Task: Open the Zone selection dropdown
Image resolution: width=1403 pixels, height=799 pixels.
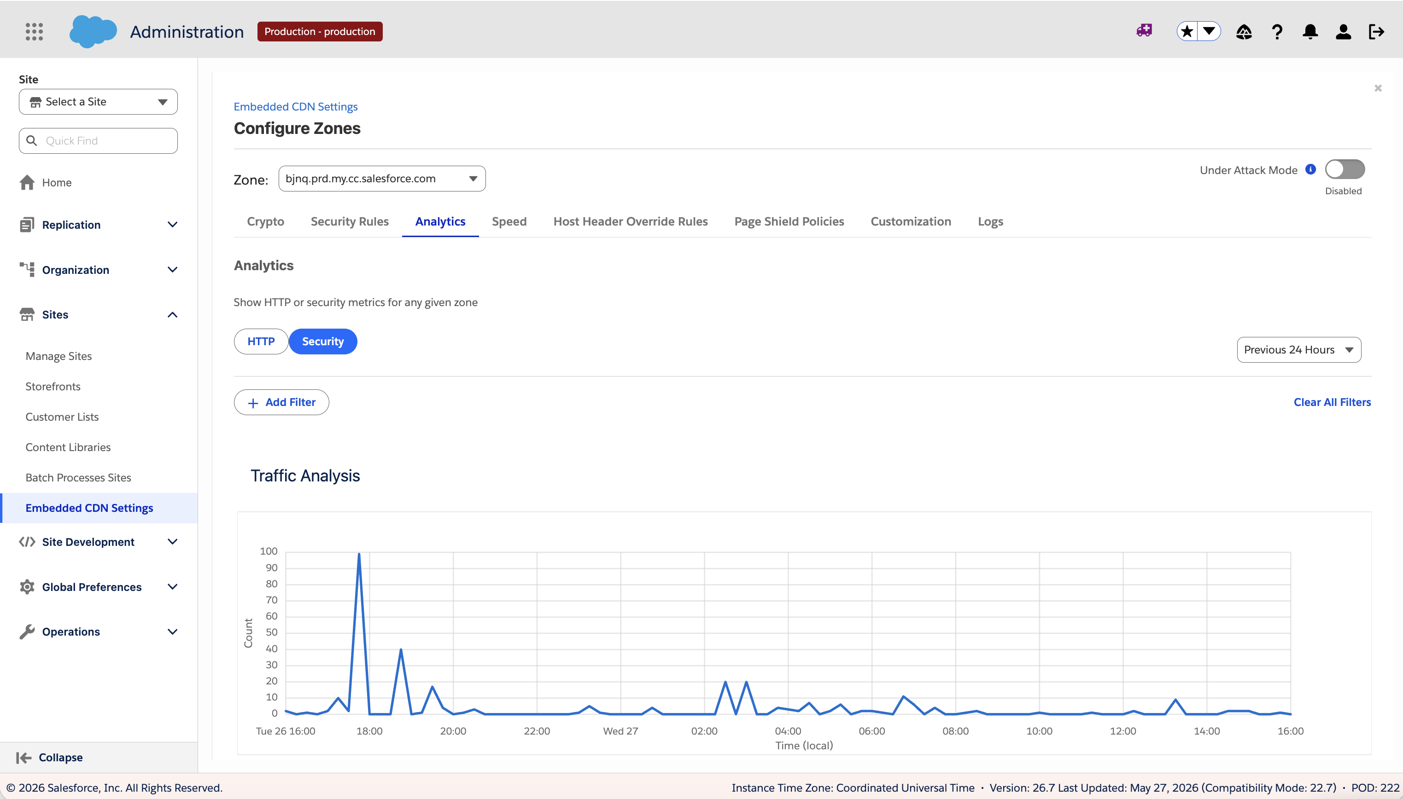Action: [x=382, y=179]
